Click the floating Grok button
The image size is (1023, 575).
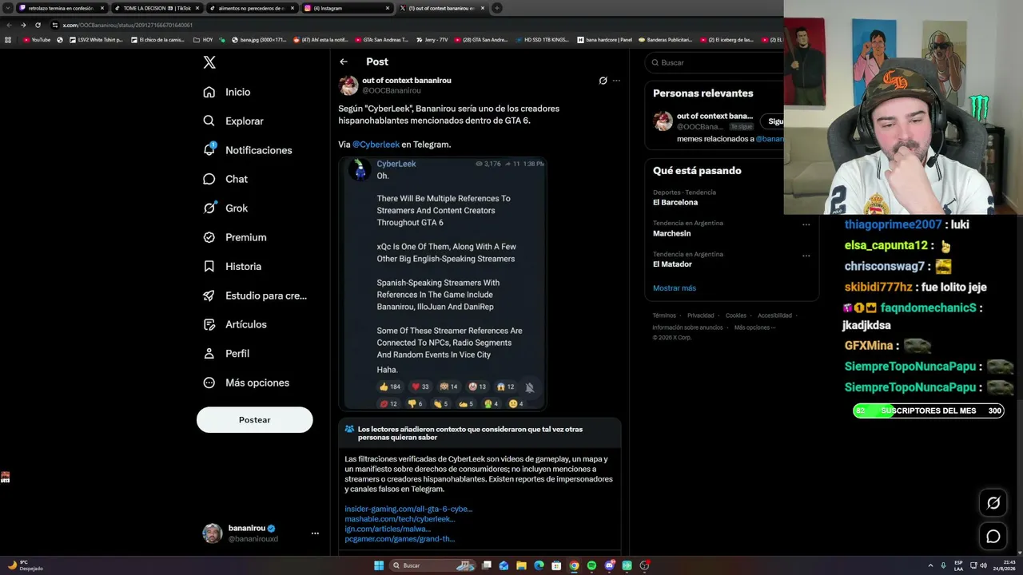[993, 502]
